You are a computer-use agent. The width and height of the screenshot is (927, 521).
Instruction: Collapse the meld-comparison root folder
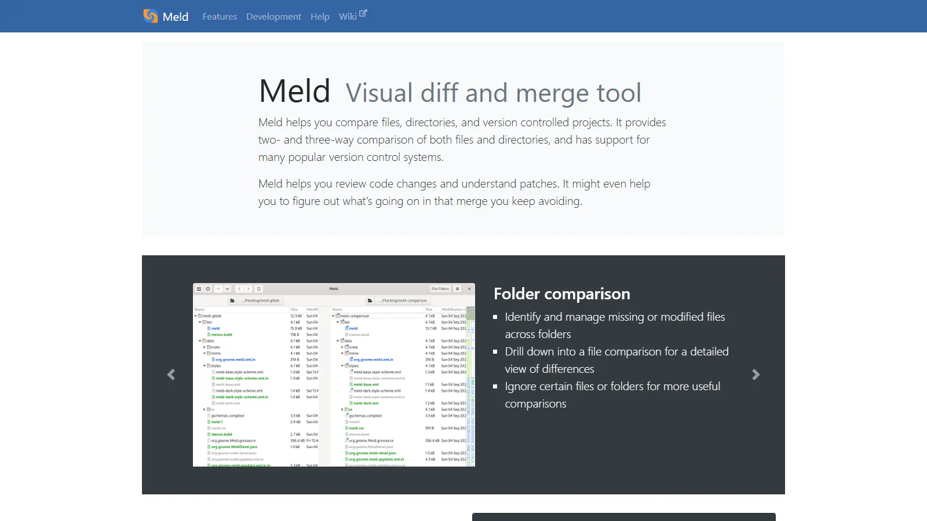pos(333,316)
